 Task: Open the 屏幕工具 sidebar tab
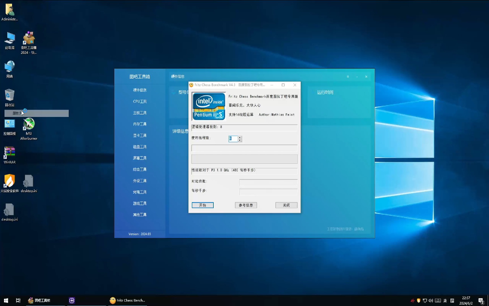click(140, 158)
